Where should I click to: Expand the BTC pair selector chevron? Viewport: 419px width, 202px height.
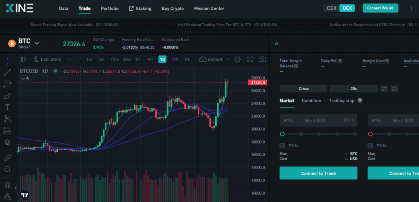[x=36, y=43]
